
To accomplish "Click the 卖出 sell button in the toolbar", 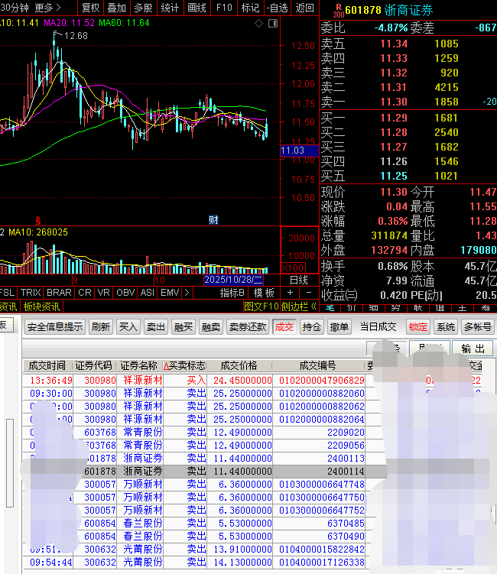I will (156, 327).
